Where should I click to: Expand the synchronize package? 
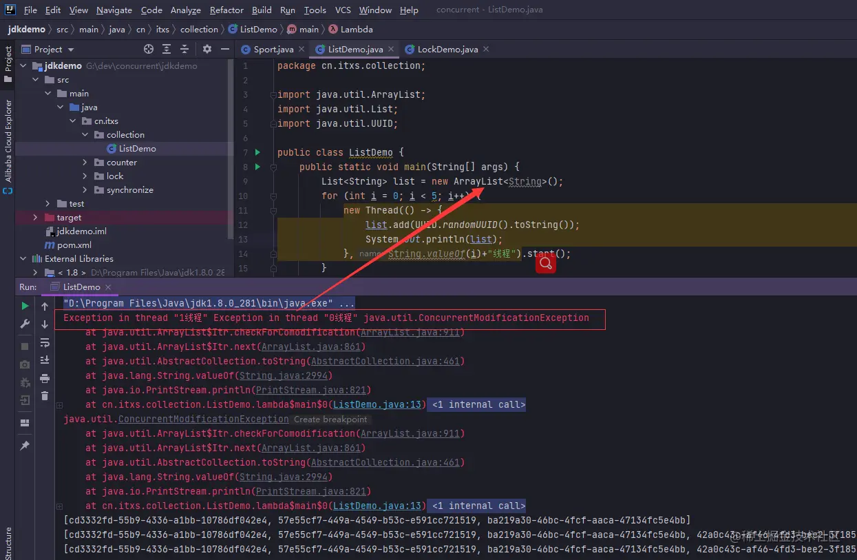[85, 190]
